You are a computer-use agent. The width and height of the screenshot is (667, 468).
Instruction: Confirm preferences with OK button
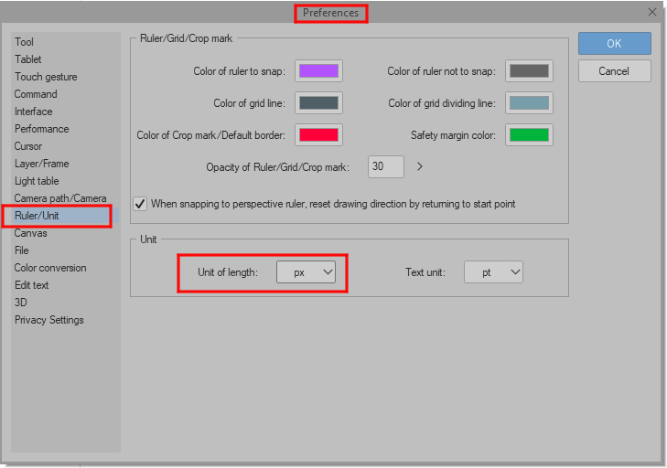pos(614,43)
